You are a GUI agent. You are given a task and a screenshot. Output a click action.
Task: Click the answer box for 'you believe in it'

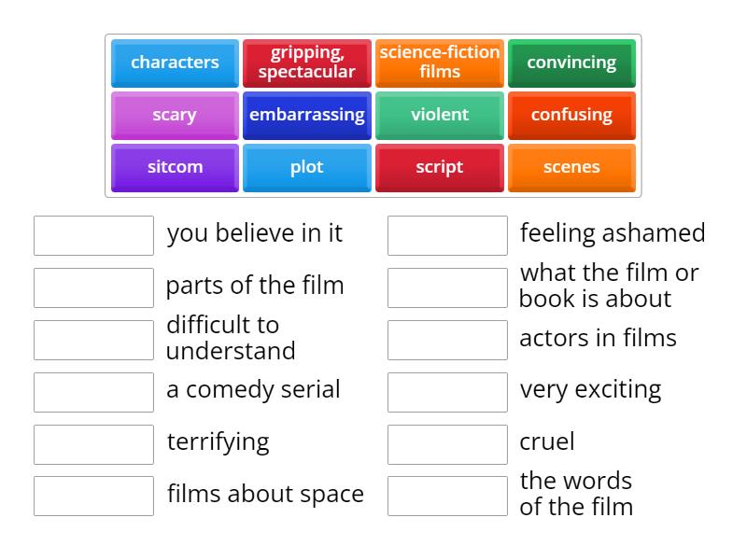coord(93,235)
